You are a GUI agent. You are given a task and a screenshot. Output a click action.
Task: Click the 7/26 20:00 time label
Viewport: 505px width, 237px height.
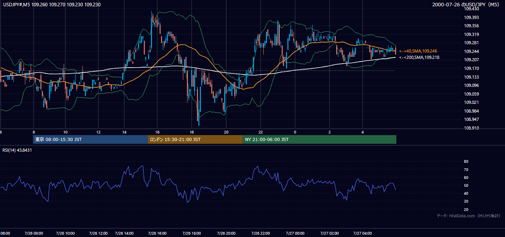[226, 233]
